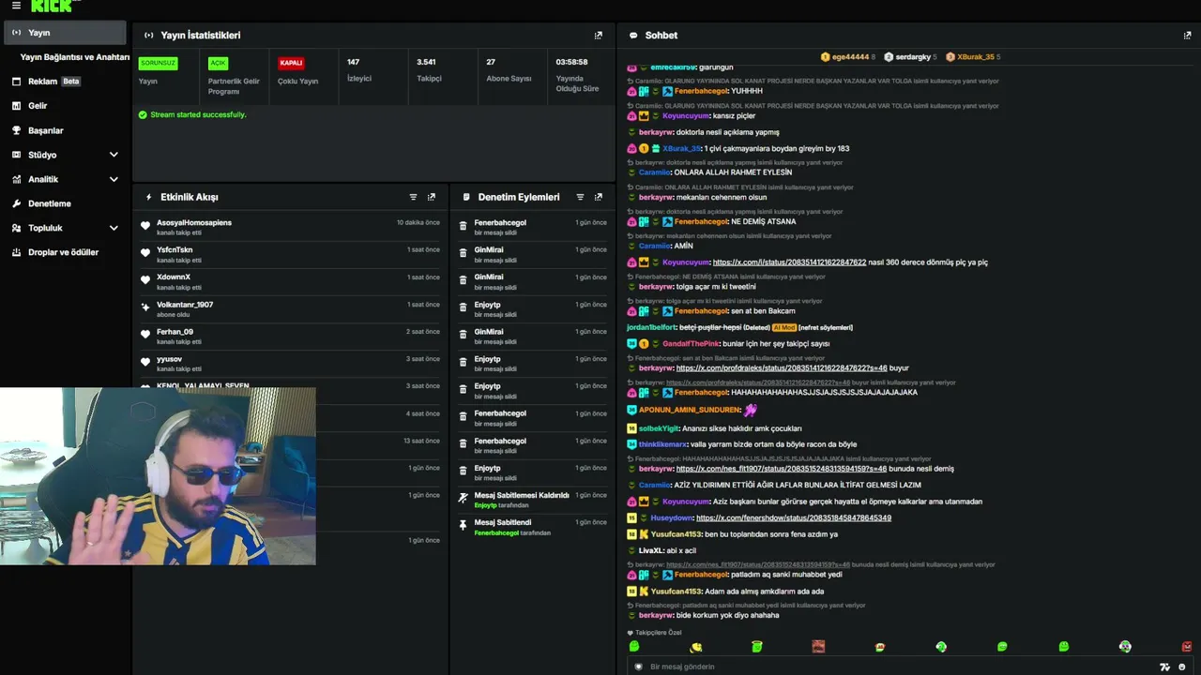Click the Etkinlik Akışı lightning icon

[x=149, y=197]
